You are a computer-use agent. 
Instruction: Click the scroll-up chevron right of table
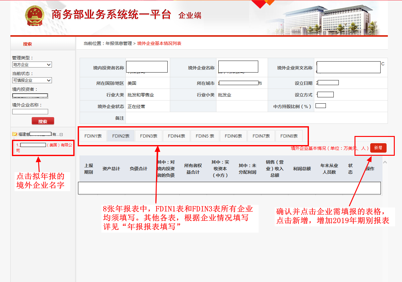(385, 162)
